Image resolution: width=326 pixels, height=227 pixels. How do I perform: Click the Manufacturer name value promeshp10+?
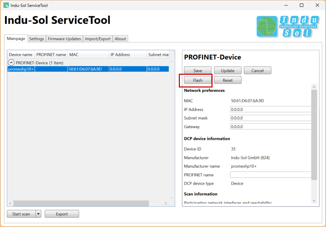(244, 166)
